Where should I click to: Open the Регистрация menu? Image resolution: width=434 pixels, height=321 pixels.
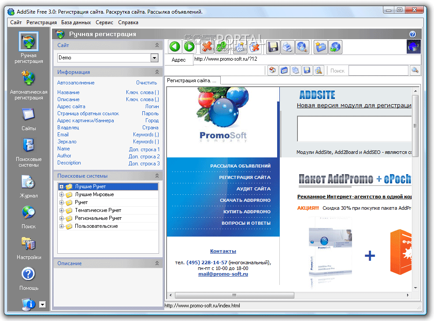coord(41,22)
